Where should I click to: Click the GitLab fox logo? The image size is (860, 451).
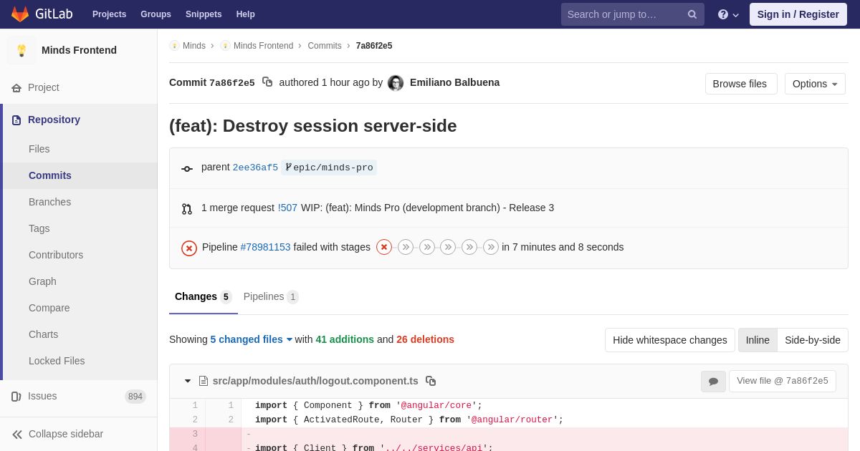click(20, 14)
